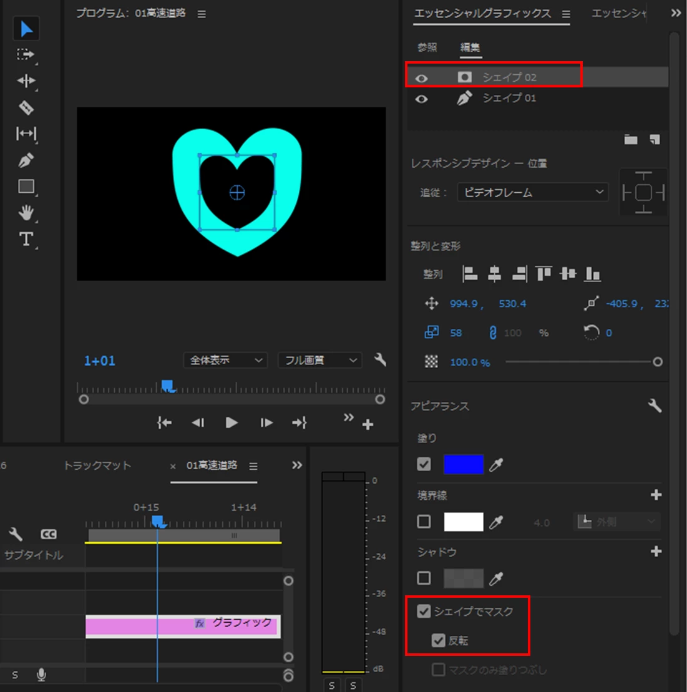Select the Slip tool
Viewport: 687px width, 692px height.
coord(26,134)
